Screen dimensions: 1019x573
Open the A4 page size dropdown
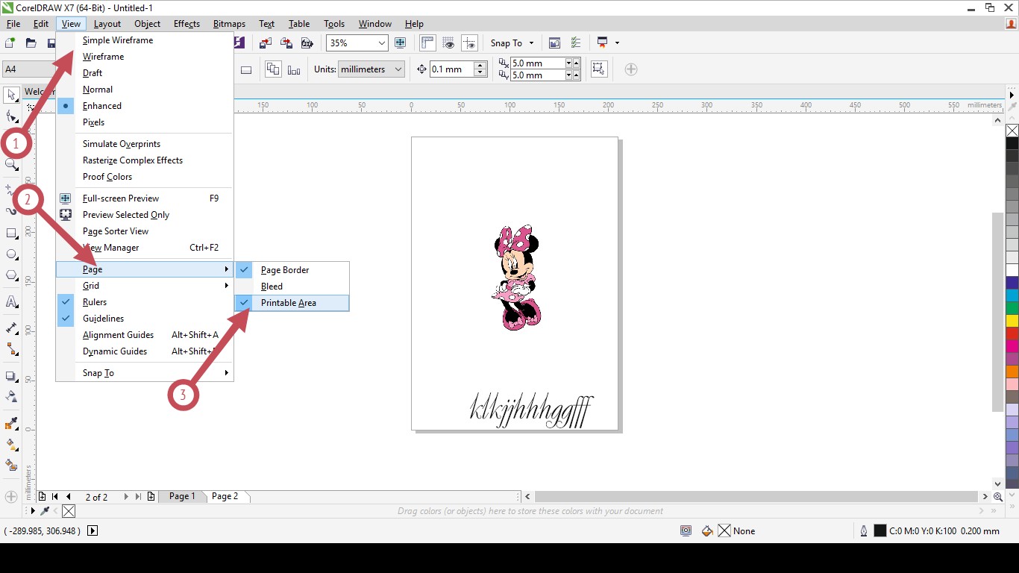[29, 69]
